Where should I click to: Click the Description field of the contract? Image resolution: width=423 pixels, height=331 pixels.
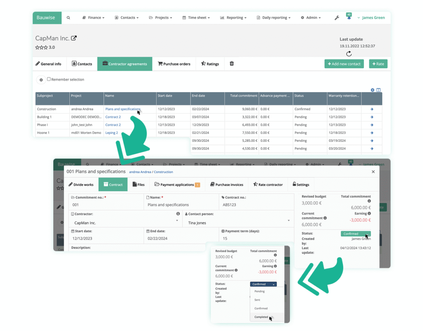[x=124, y=248]
